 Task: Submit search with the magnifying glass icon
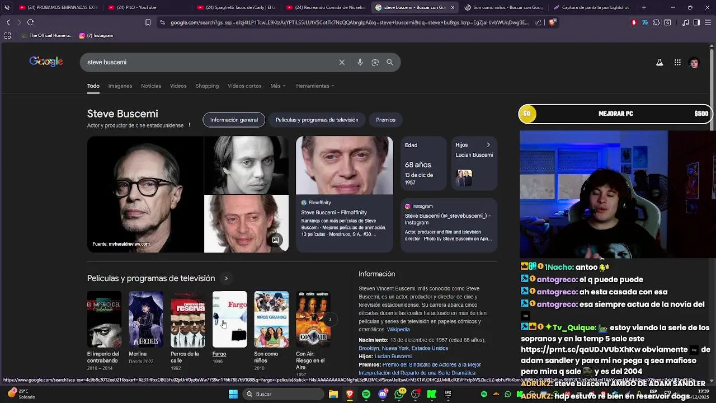tap(390, 62)
